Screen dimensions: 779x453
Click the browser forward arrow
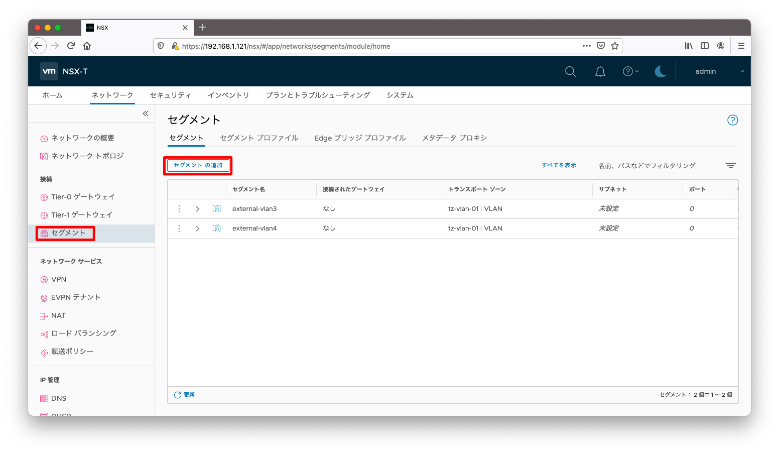click(x=55, y=46)
